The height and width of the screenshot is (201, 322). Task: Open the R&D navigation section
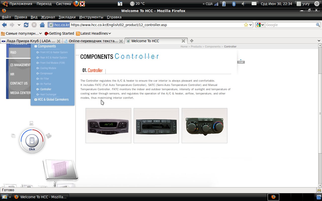[x=13, y=52]
